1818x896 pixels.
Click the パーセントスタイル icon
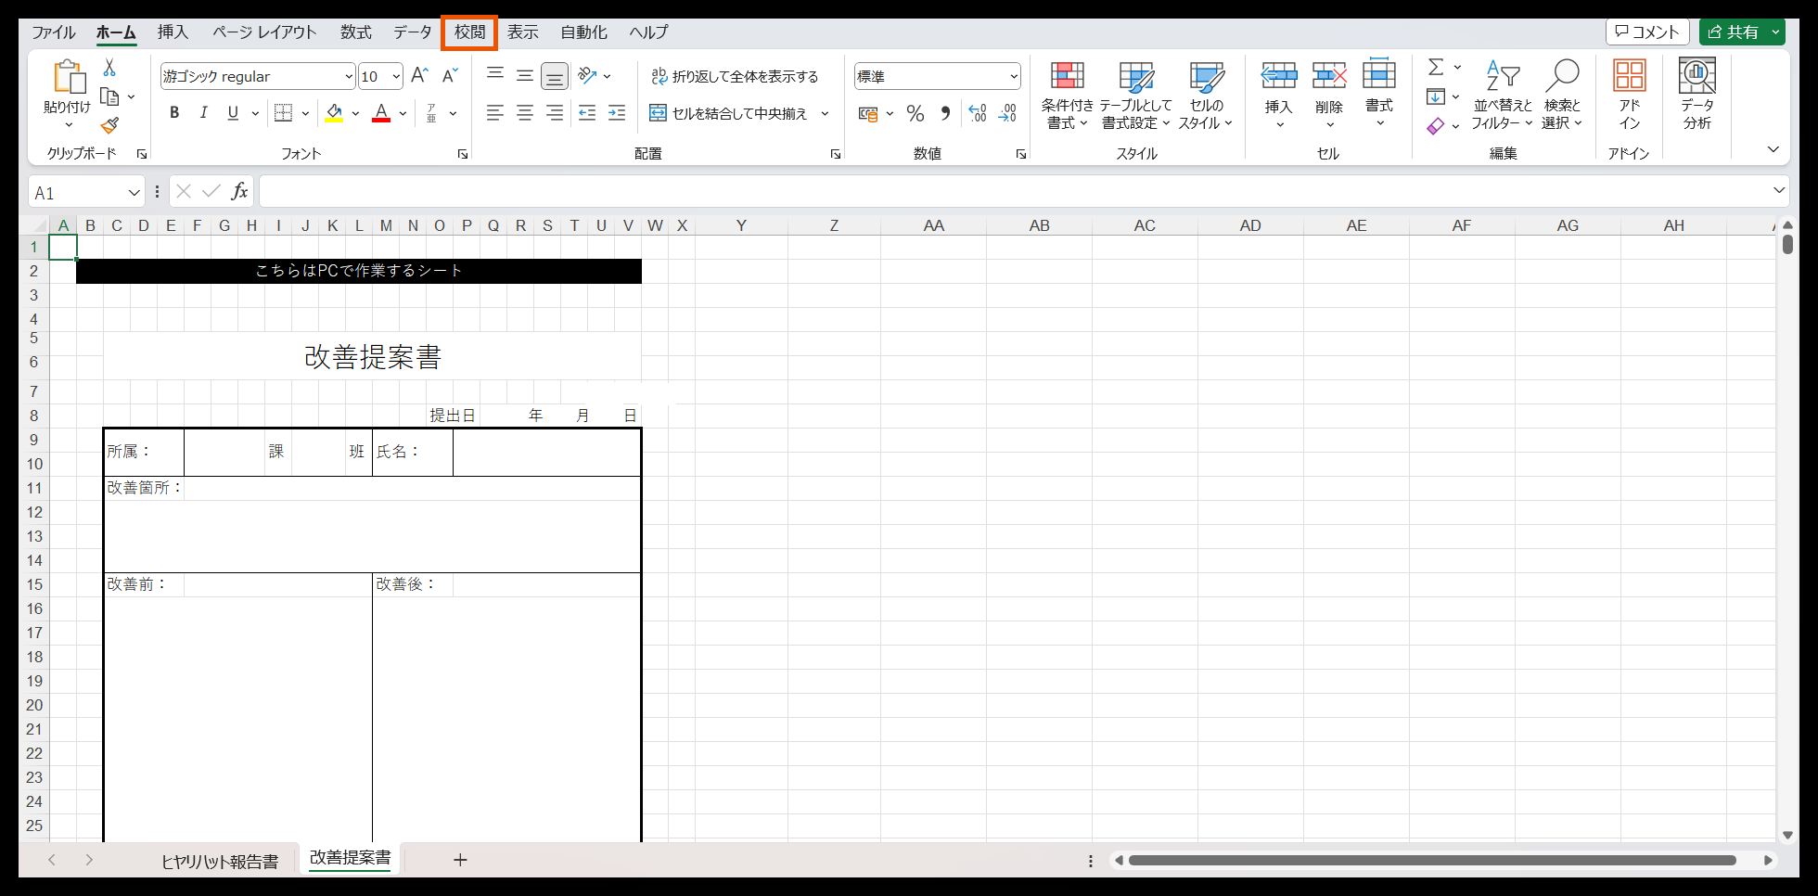(x=915, y=113)
